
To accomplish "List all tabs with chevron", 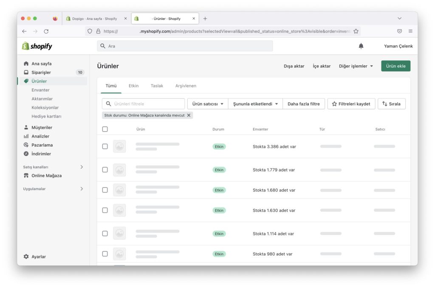I will point(399,18).
